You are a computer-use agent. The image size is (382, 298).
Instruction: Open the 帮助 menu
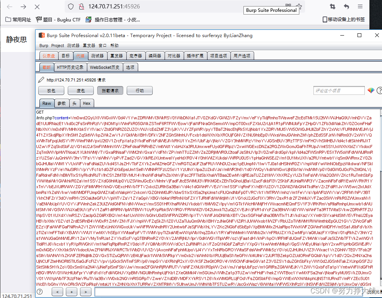(114, 46)
